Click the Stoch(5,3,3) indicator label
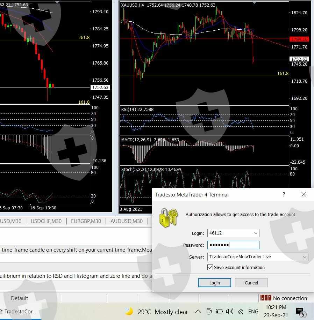This screenshot has width=314, height=320. tap(151, 169)
